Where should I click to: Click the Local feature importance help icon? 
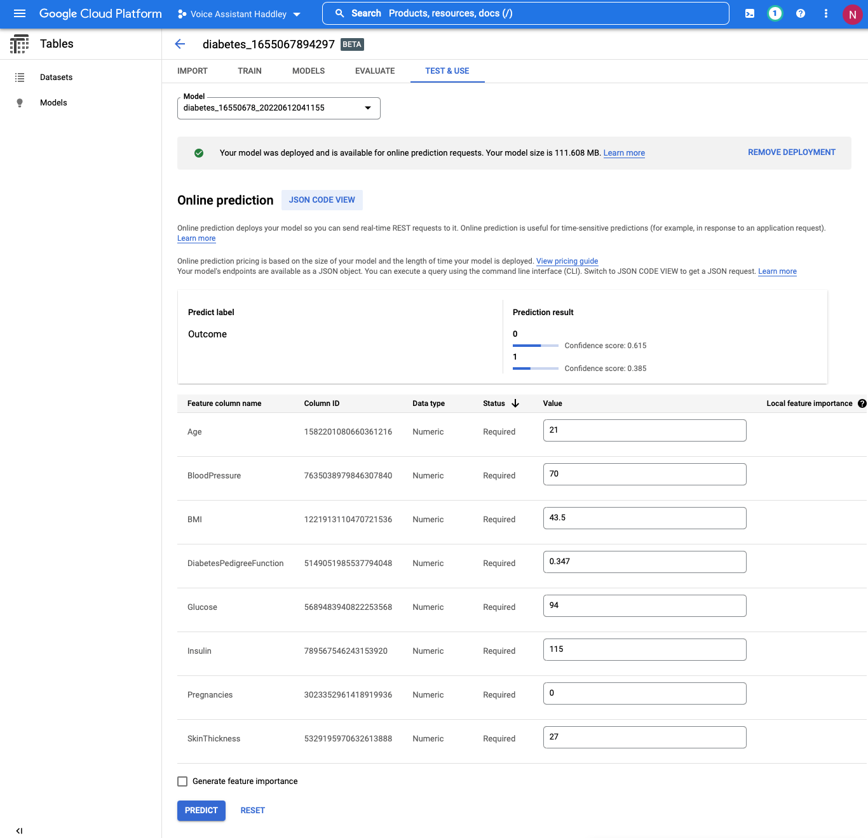[862, 403]
